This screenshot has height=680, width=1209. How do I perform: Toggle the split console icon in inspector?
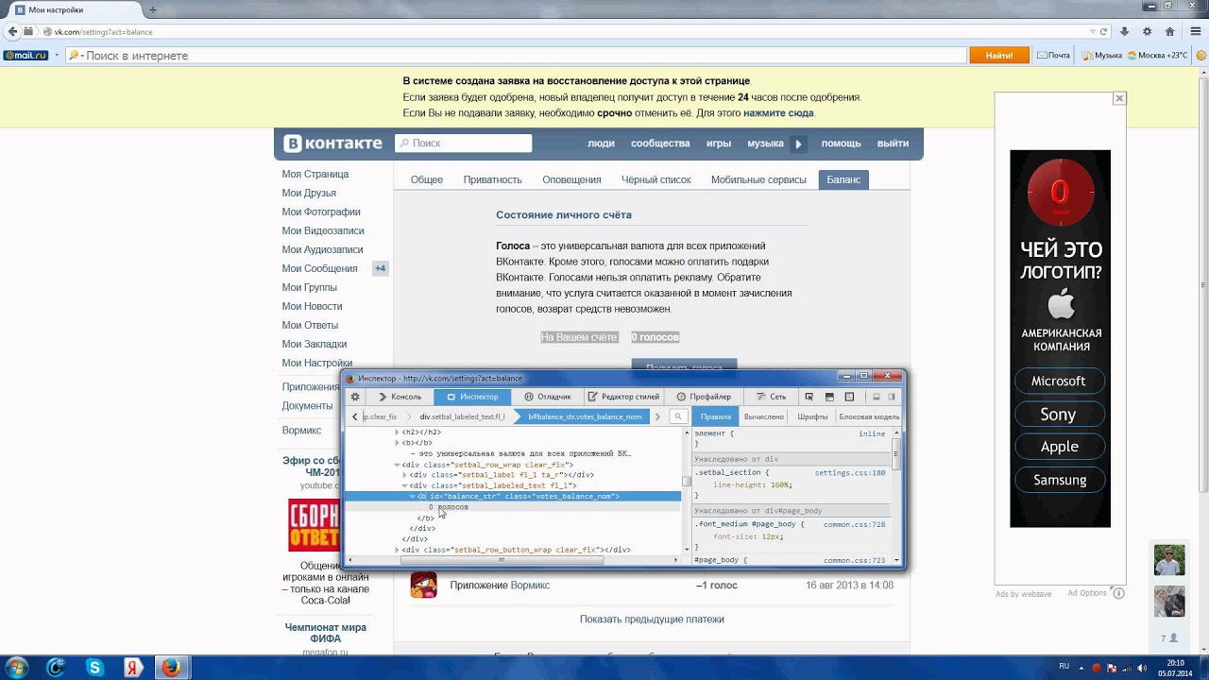pos(829,397)
